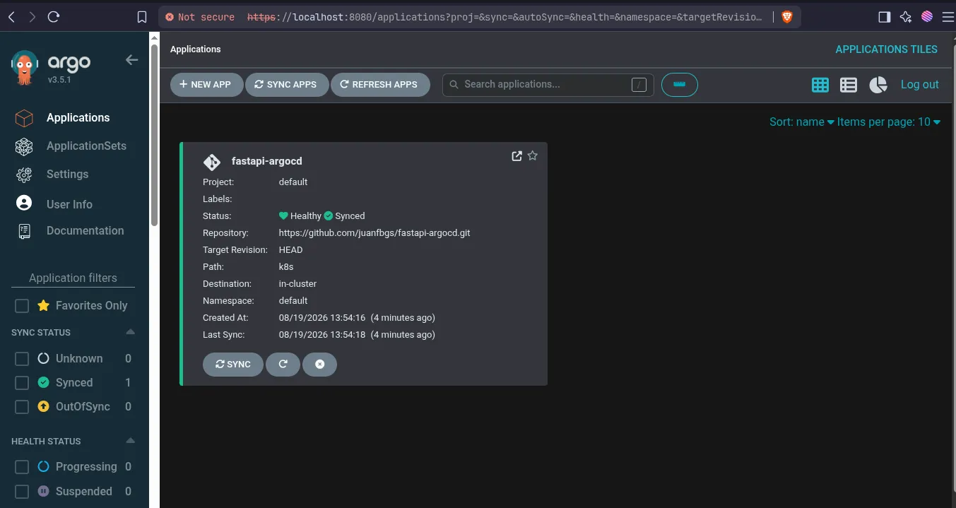This screenshot has width=956, height=508.
Task: Check the Progressing health filter
Action: pyautogui.click(x=22, y=467)
